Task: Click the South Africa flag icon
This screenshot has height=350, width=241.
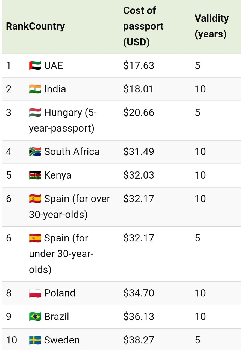Action: pos(35,152)
